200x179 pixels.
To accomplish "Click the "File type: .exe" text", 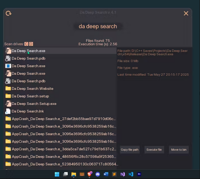I will point(127,68).
